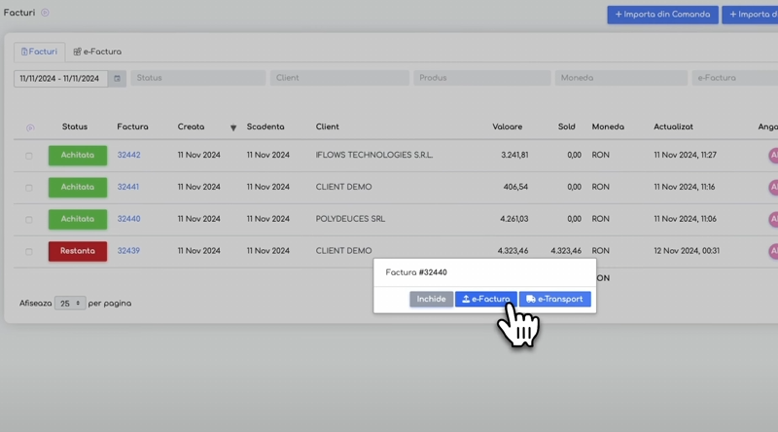Select the Facturi tab

point(39,52)
